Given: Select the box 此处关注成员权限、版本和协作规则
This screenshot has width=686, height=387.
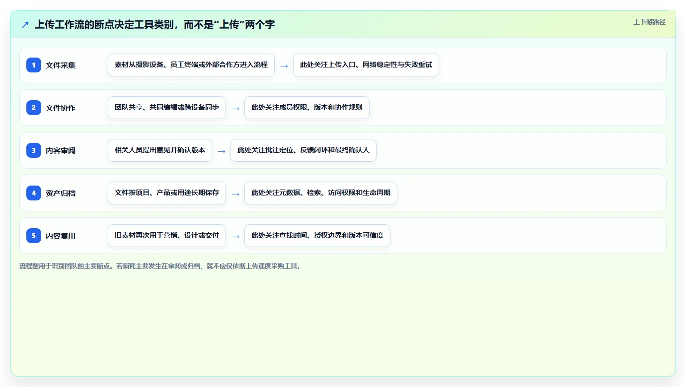Looking at the screenshot, I should [307, 108].
